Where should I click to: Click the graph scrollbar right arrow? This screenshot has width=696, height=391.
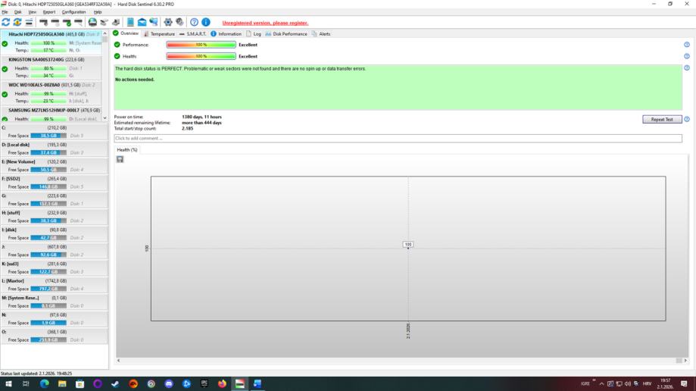click(x=685, y=361)
